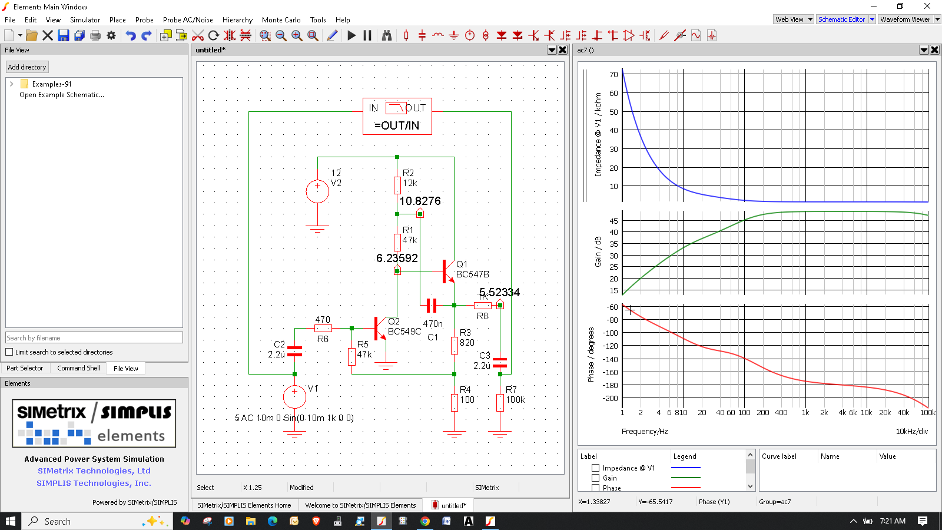Enable the Impedance @ V1 curve checkbox

(595, 468)
